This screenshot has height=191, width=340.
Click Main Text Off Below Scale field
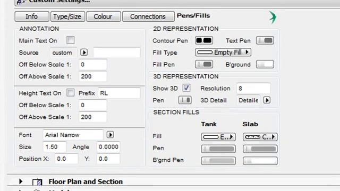(x=93, y=64)
